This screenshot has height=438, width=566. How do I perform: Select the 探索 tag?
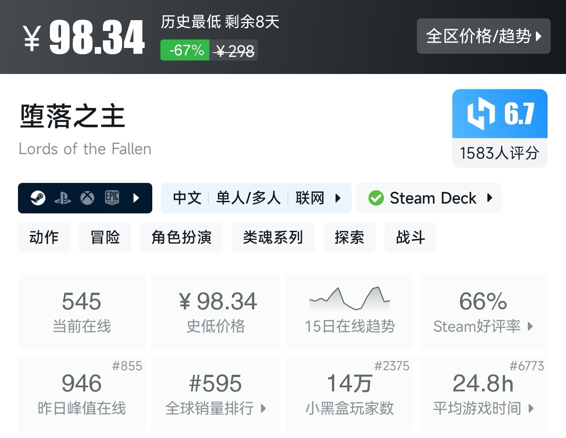[x=349, y=238]
